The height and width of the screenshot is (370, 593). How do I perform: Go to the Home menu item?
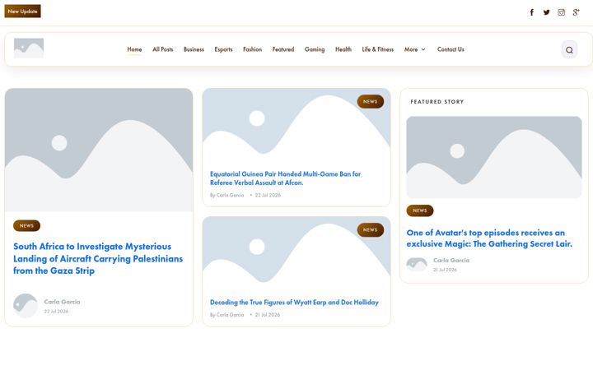pos(134,49)
